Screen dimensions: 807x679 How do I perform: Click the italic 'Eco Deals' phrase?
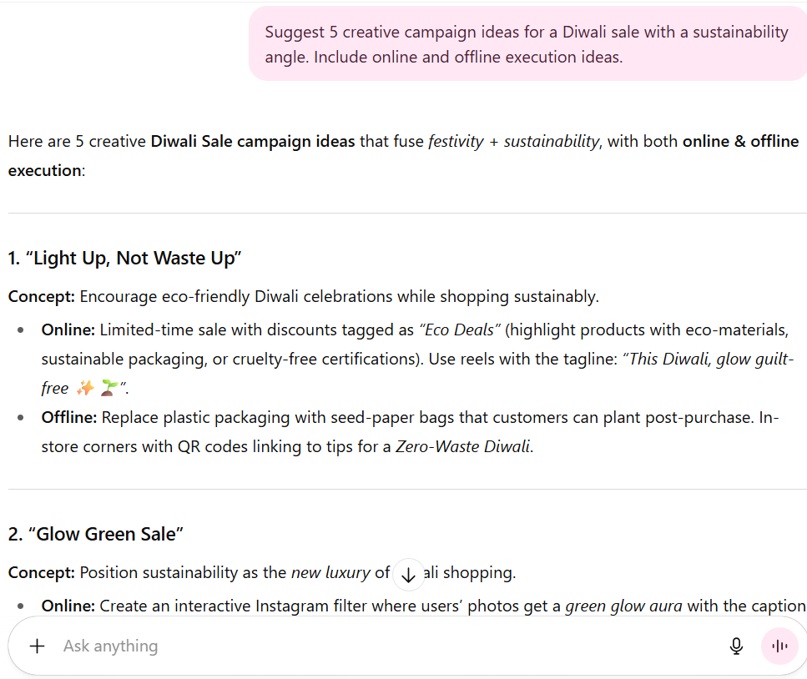pyautogui.click(x=460, y=329)
